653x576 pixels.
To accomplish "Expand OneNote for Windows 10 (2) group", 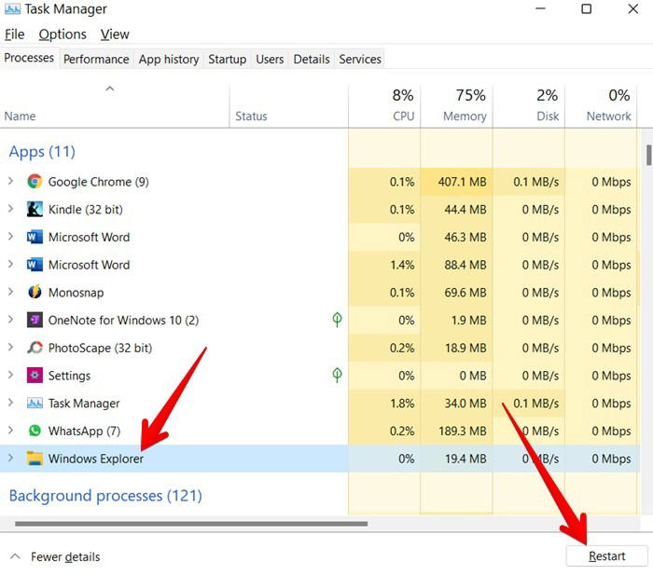I will point(10,320).
